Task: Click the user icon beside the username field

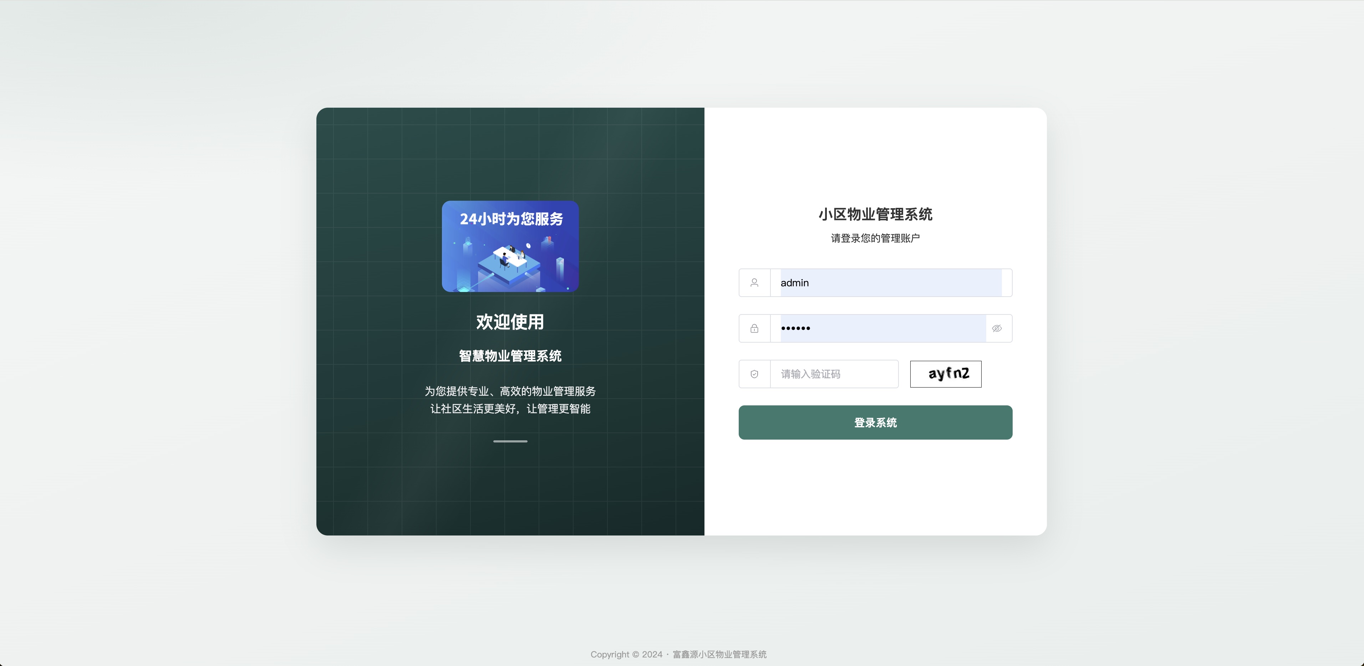Action: click(754, 283)
